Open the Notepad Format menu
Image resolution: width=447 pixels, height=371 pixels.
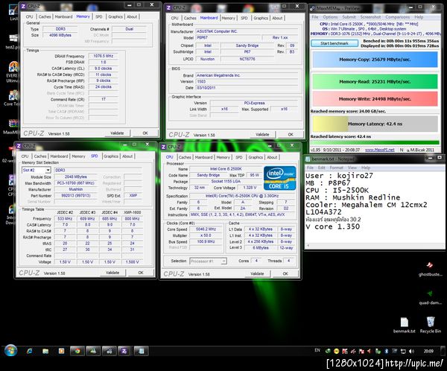(x=337, y=168)
